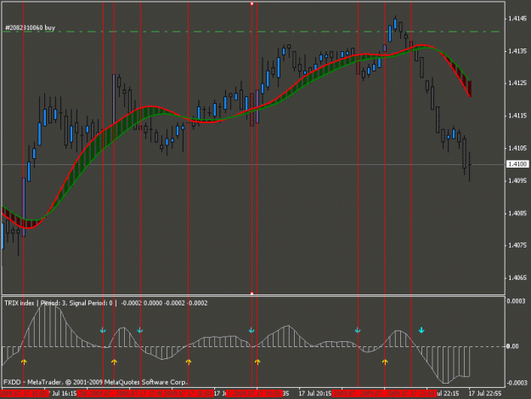The height and width of the screenshot is (399, 531).
Task: Click the 1.4085 price scale label
Action: point(517,214)
